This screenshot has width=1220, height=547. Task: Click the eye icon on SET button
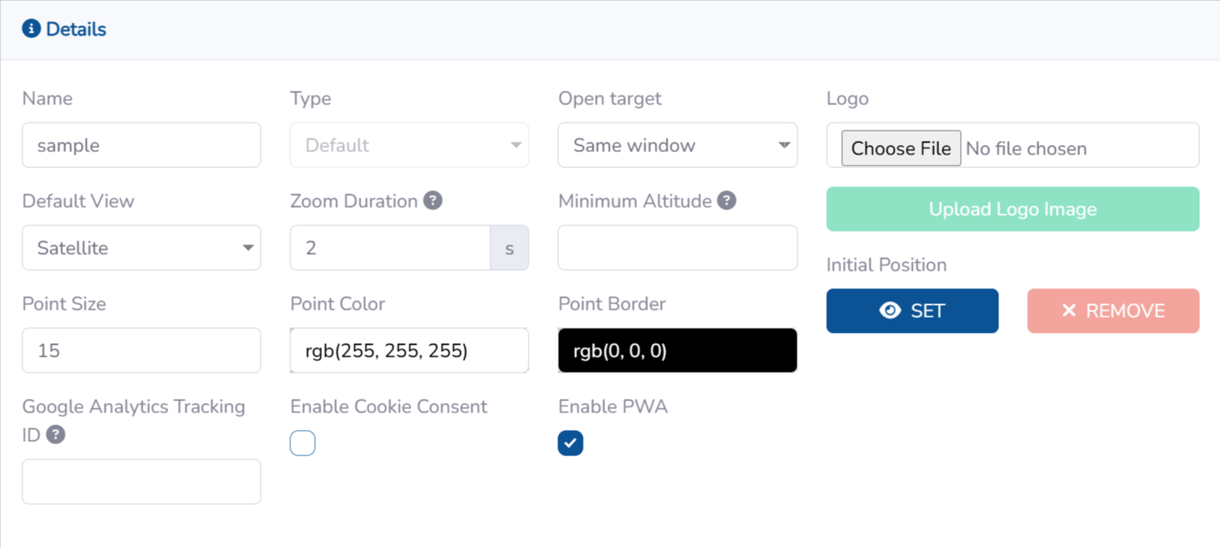pyautogui.click(x=890, y=311)
